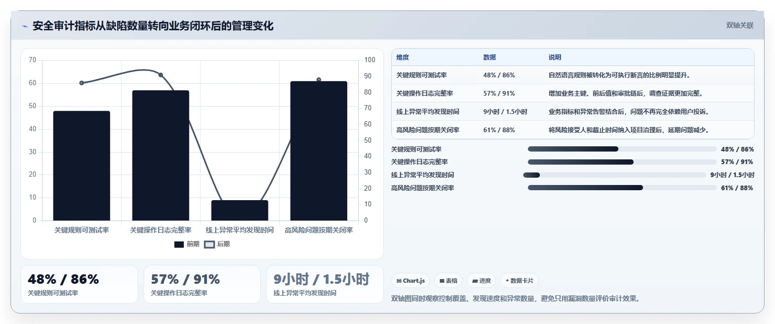
Task: Click the footer note starting 双轴图同时观察
Action: pos(516,299)
